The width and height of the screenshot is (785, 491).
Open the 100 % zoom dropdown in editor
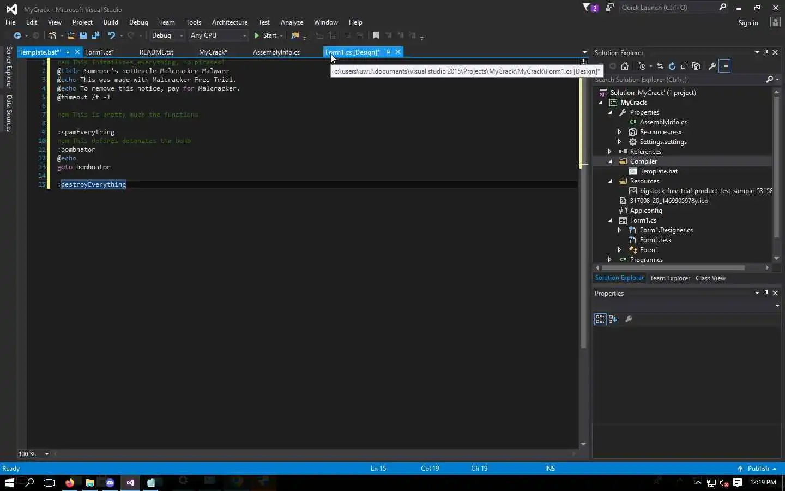(47, 454)
